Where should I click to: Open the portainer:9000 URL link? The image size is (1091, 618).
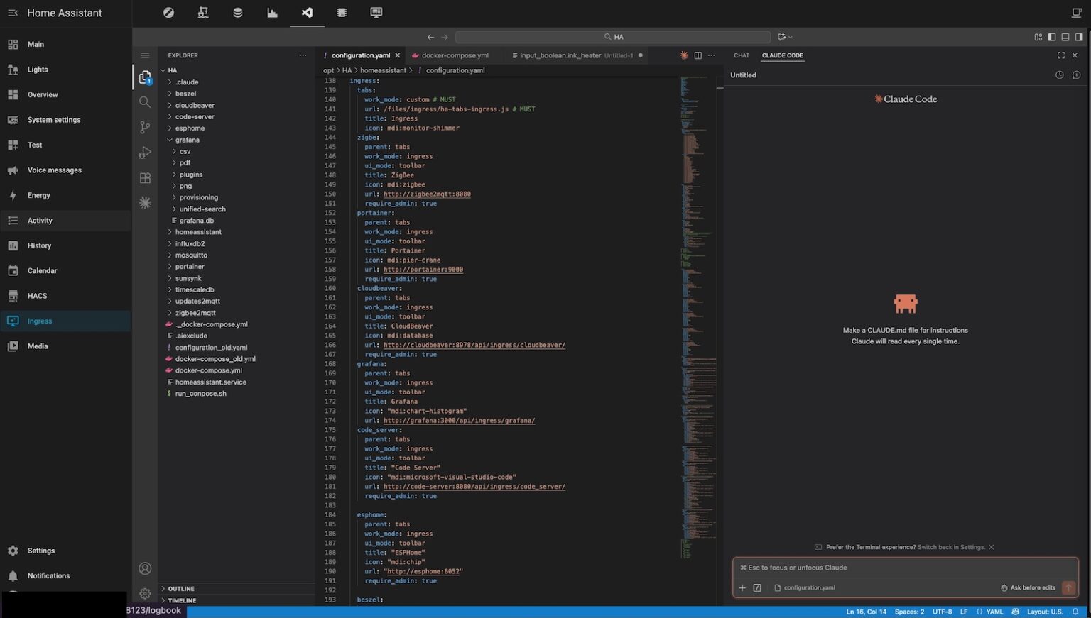[423, 270]
